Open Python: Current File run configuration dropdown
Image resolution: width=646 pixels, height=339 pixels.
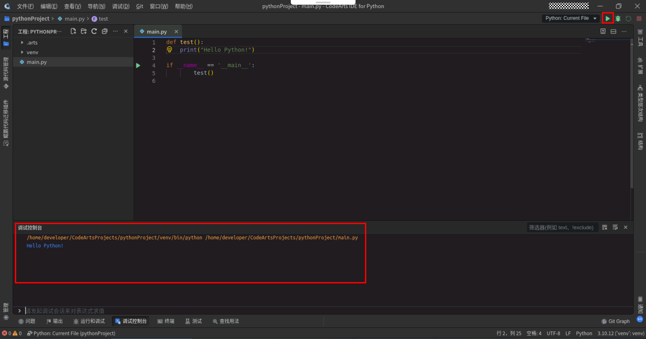[x=571, y=18]
